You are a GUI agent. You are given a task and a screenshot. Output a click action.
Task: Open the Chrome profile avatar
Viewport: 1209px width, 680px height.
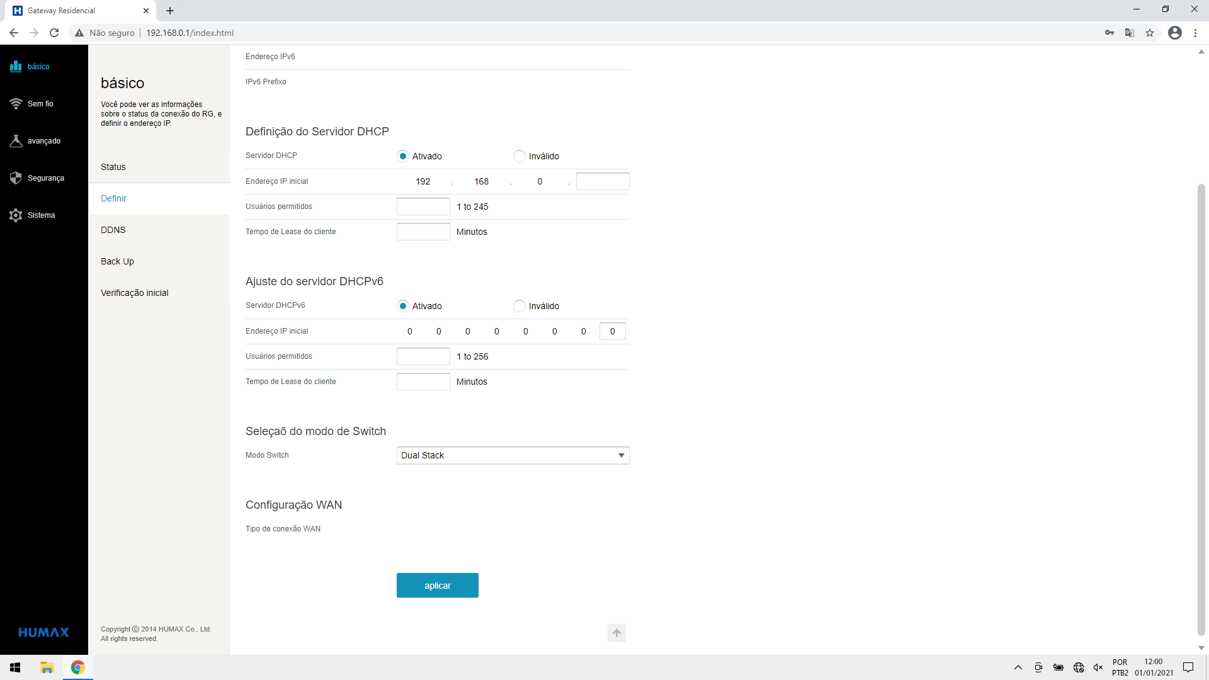coord(1175,33)
